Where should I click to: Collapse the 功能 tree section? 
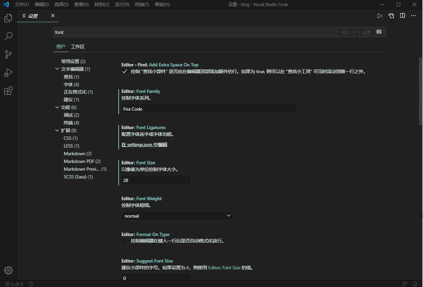(57, 107)
